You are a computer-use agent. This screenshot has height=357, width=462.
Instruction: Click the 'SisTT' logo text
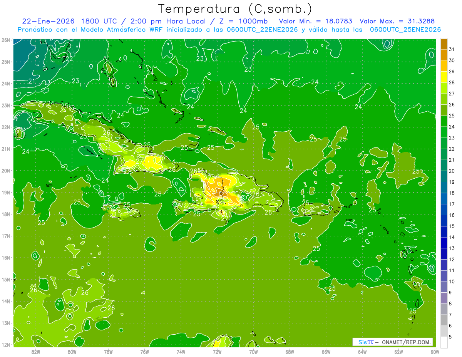[x=366, y=342]
